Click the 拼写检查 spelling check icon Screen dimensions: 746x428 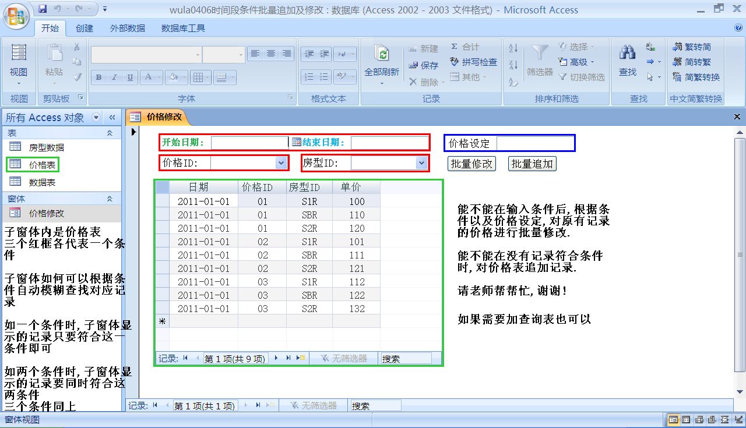(455, 62)
